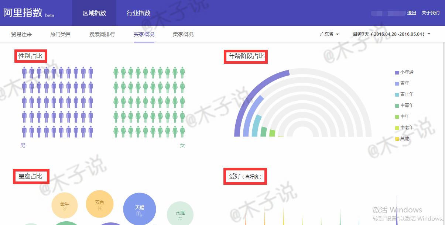Select the 水瓶 zodiac bubble
The image size is (445, 225).
click(x=180, y=213)
